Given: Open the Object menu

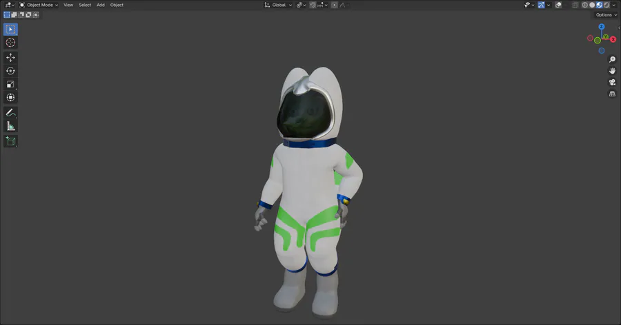Looking at the screenshot, I should click(117, 5).
